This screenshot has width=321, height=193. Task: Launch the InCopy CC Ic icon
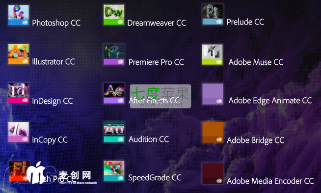(x=19, y=132)
